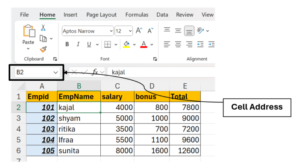Screen dimensions: 299x167
Task: Click the cell containing shyam
Action: pyautogui.click(x=79, y=118)
